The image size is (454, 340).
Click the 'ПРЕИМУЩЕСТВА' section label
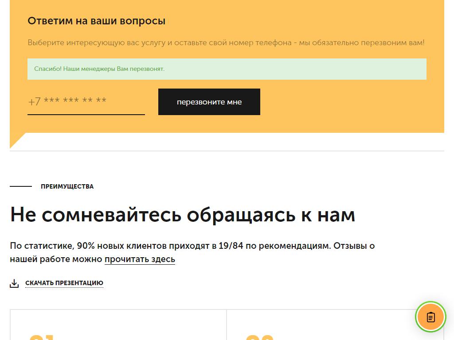point(67,186)
